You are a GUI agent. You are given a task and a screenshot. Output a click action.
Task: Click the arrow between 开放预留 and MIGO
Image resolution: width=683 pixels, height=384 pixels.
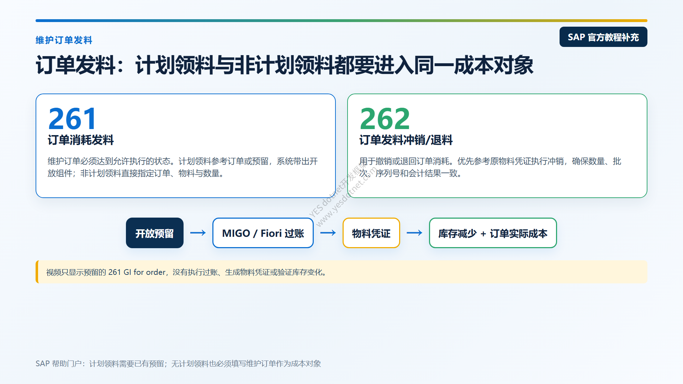(198, 233)
